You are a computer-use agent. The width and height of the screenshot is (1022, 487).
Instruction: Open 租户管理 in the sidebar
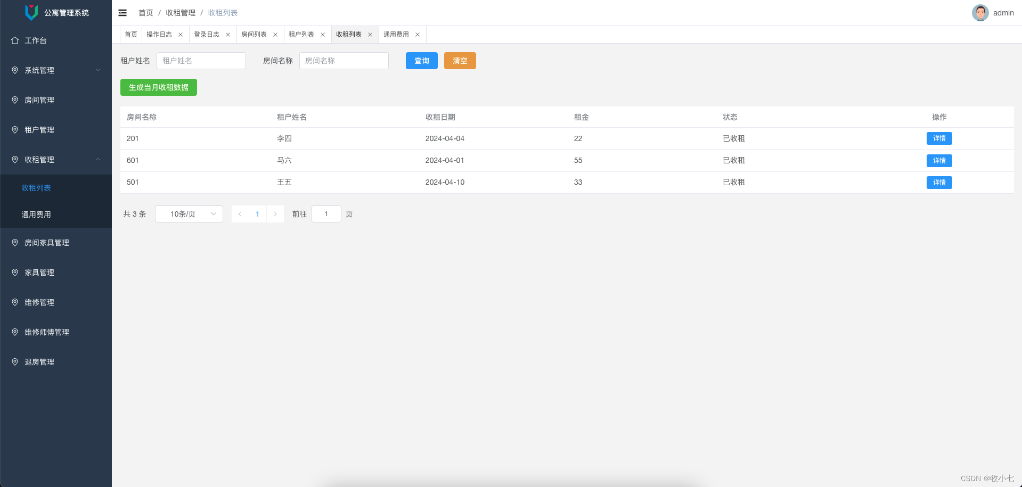point(56,130)
